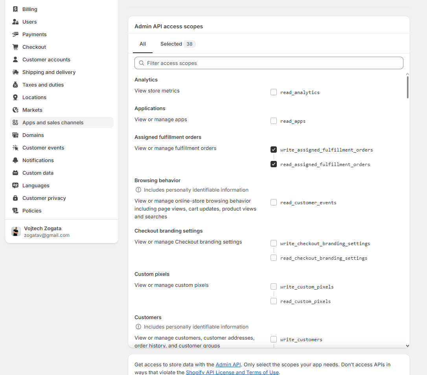Viewport: 427px width, 375px height.
Task: Click the Locations pin icon
Action: click(x=15, y=97)
